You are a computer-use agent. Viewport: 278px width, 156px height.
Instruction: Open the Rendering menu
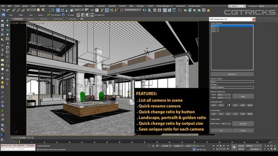pos(89,6)
